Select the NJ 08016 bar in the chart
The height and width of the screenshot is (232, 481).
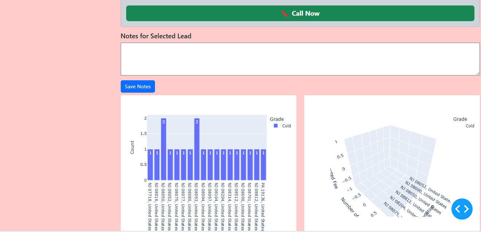157,165
